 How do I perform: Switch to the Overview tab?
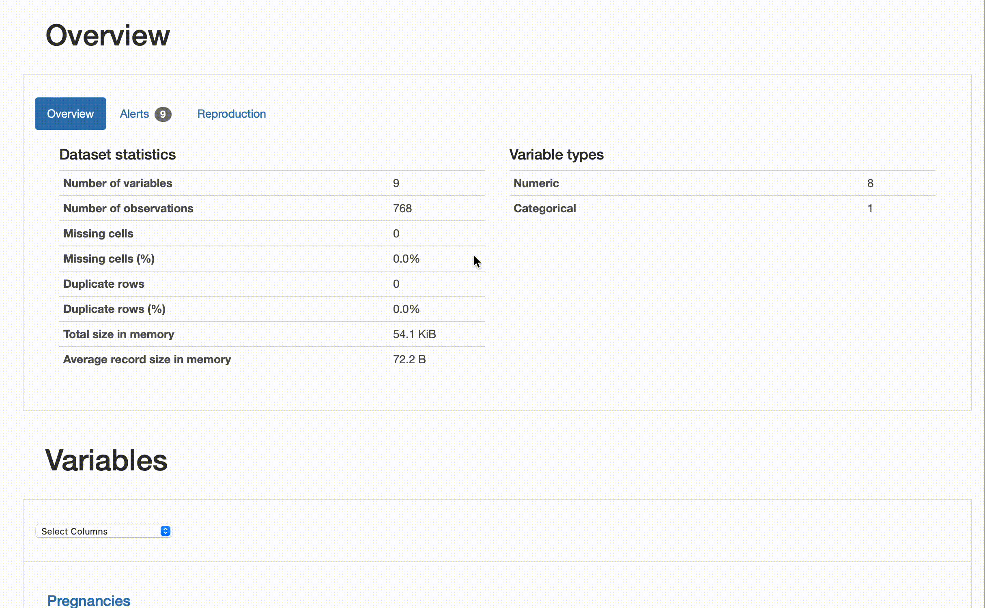(x=70, y=114)
